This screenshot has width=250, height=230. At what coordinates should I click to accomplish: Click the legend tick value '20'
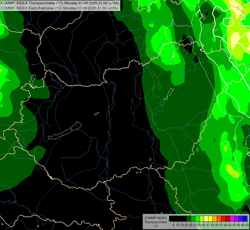click(x=187, y=225)
